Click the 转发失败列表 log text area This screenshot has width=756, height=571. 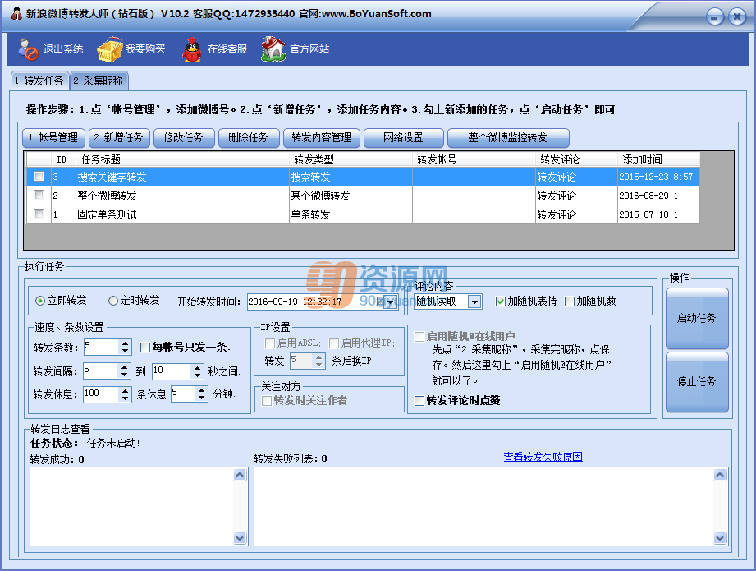[484, 506]
